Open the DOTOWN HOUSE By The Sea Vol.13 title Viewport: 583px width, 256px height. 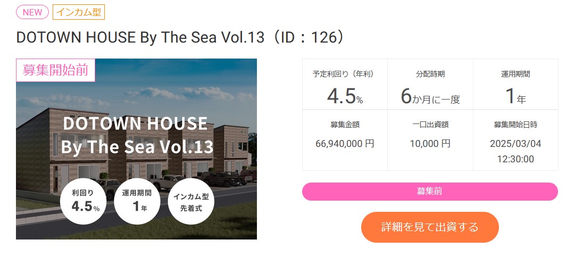pyautogui.click(x=140, y=38)
